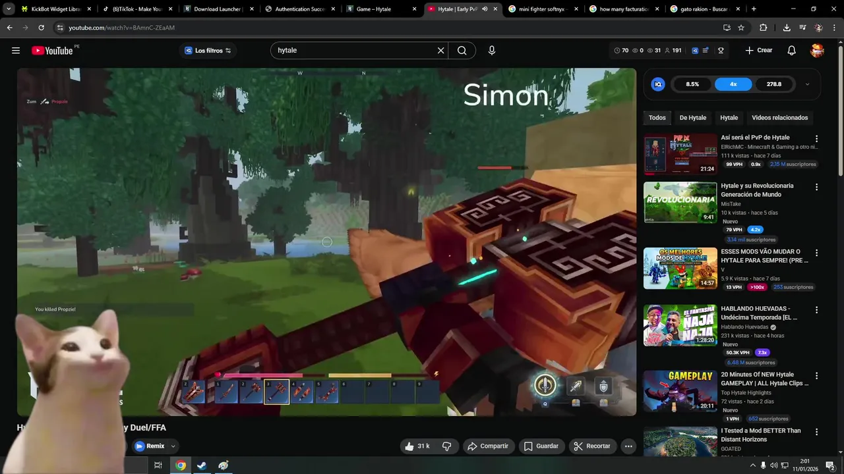
Task: Open Revolucionaria video thumbnail
Action: coord(680,203)
